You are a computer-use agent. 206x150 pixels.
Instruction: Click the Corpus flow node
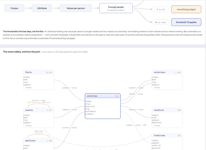pyautogui.click(x=14, y=8)
